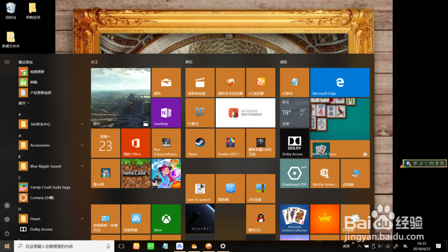Select 卸载 in recently added

[x=52, y=82]
